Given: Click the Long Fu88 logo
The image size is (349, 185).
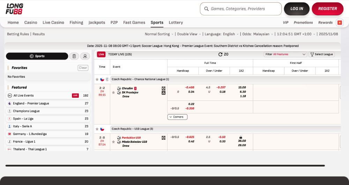Looking at the screenshot, I should [14, 9].
